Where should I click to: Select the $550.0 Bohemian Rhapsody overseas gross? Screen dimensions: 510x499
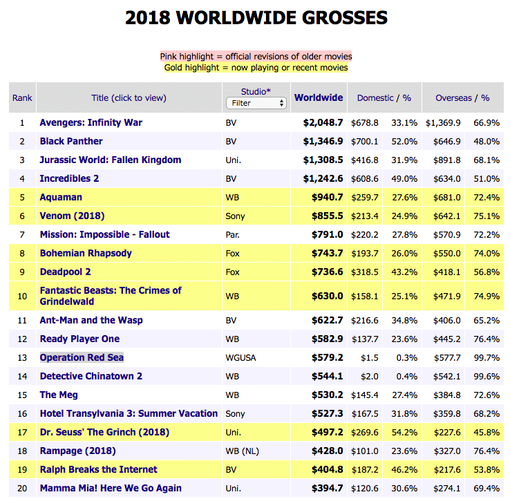[x=447, y=254]
